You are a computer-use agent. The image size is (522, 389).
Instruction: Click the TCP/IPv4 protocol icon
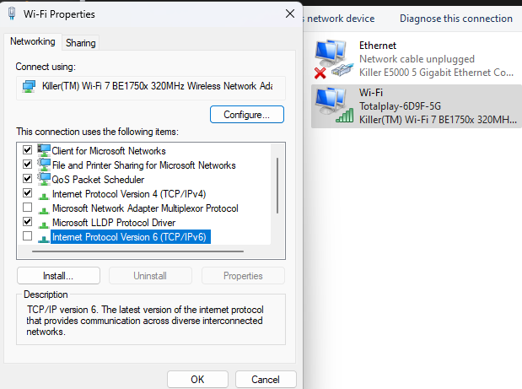click(x=44, y=196)
